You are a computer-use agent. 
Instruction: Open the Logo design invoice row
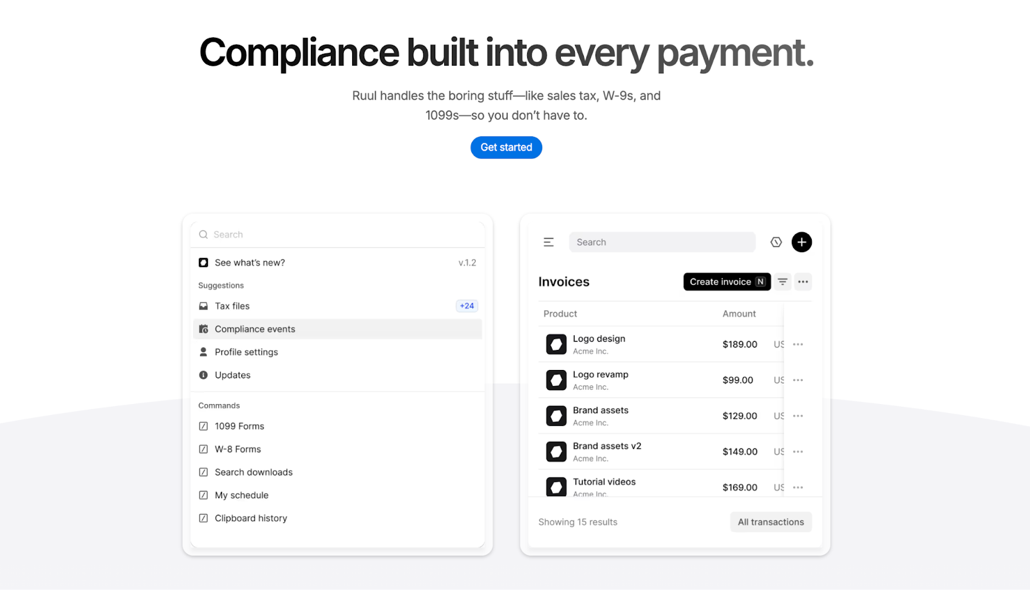pos(675,344)
